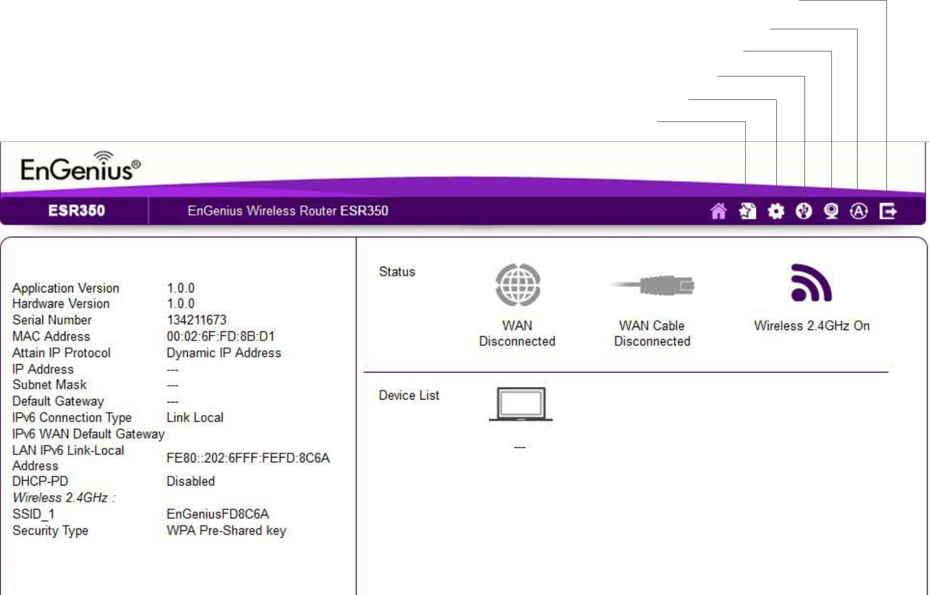Open the setup wizard star-page icon
The image size is (930, 595).
pyautogui.click(x=748, y=211)
